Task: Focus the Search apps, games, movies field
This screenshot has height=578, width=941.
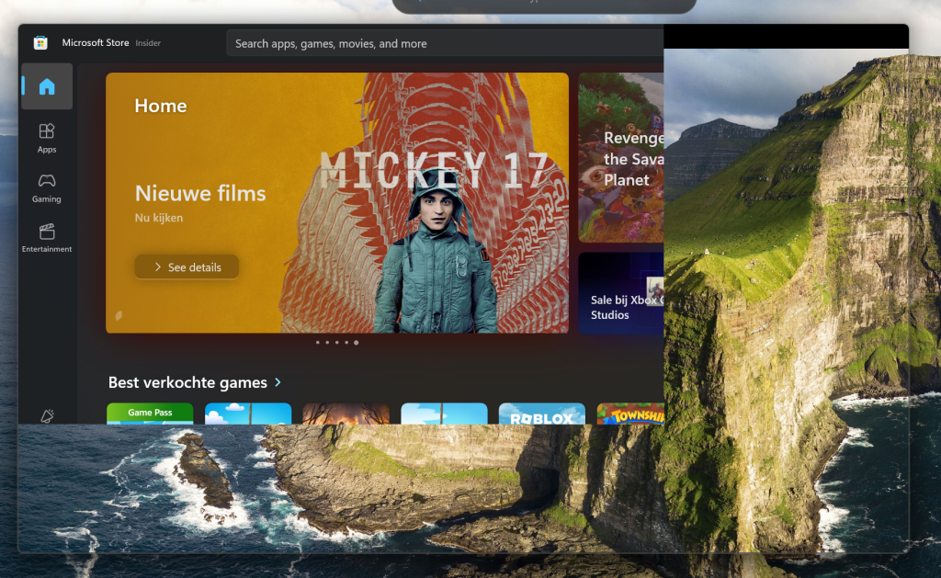Action: click(x=441, y=43)
